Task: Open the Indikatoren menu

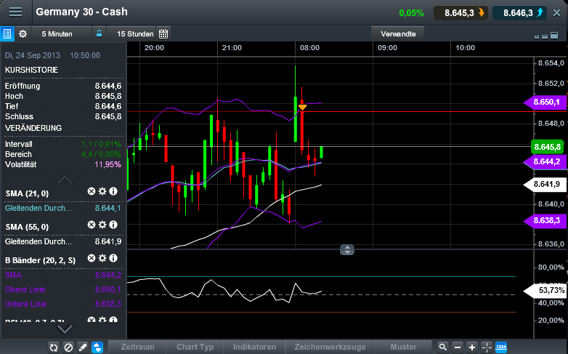Action: (x=254, y=347)
